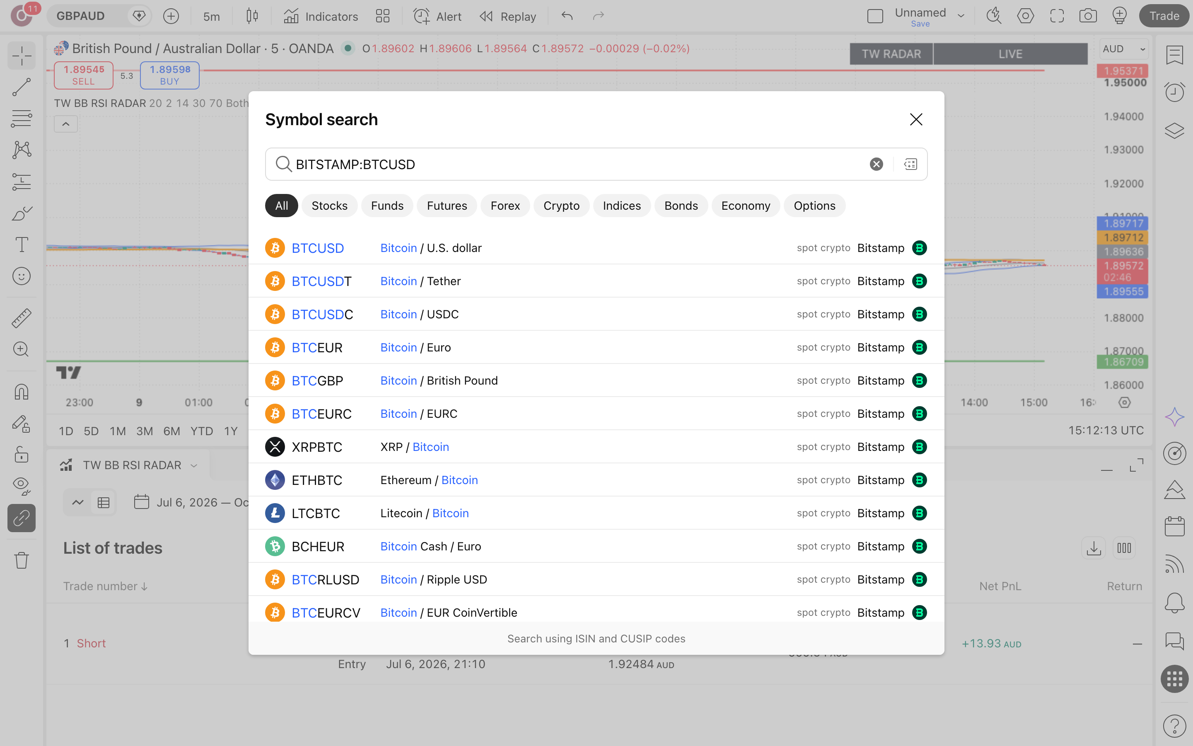Screen dimensions: 1193x746
Task: Select the ruler measure tool
Action: pos(22,318)
